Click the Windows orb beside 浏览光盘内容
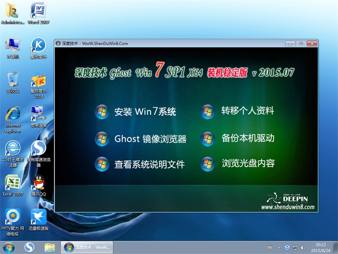The height and width of the screenshot is (254, 338). pyautogui.click(x=208, y=164)
